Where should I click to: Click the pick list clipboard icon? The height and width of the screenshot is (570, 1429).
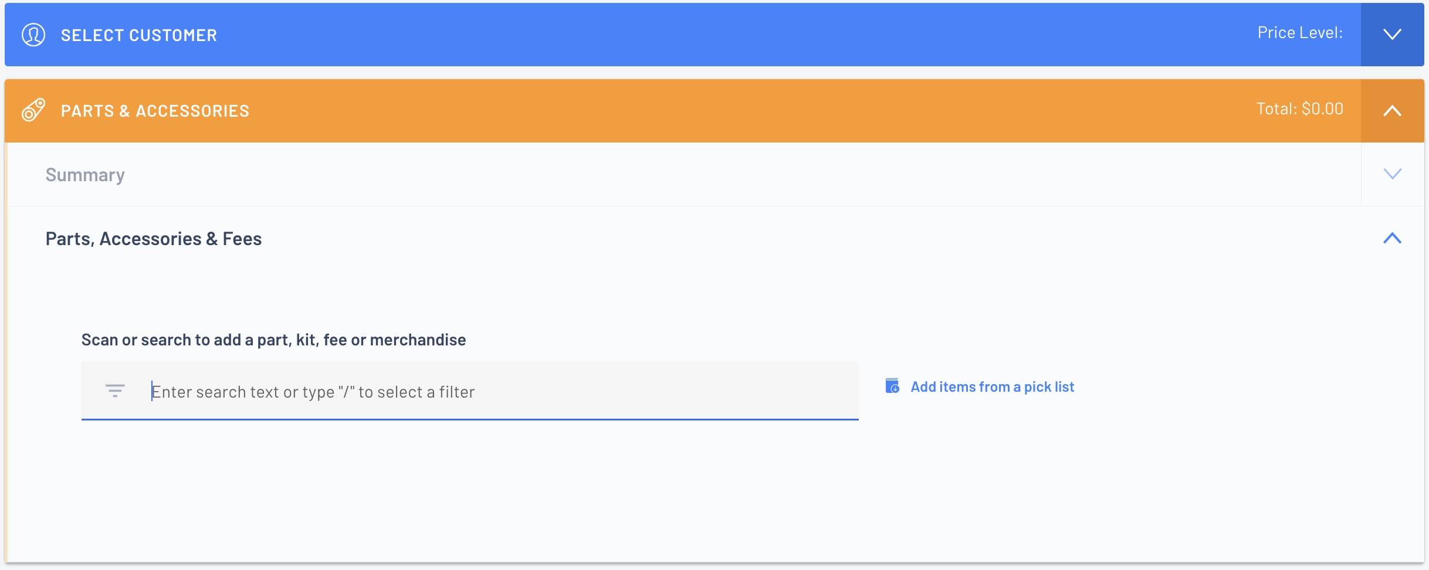click(892, 386)
